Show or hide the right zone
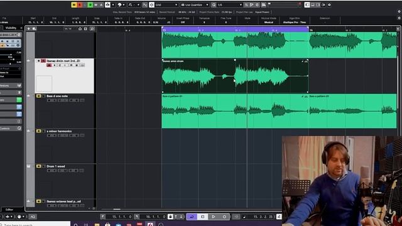This screenshot has height=226, width=402. (x=318, y=5)
